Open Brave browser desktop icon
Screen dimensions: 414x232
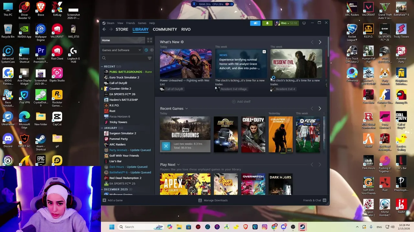pos(41,9)
